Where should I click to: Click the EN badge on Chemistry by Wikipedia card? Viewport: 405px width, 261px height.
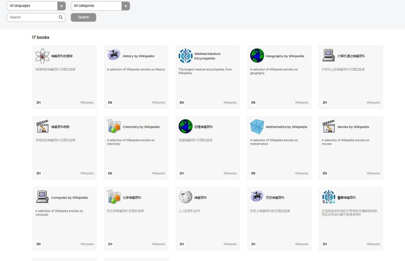coord(110,173)
